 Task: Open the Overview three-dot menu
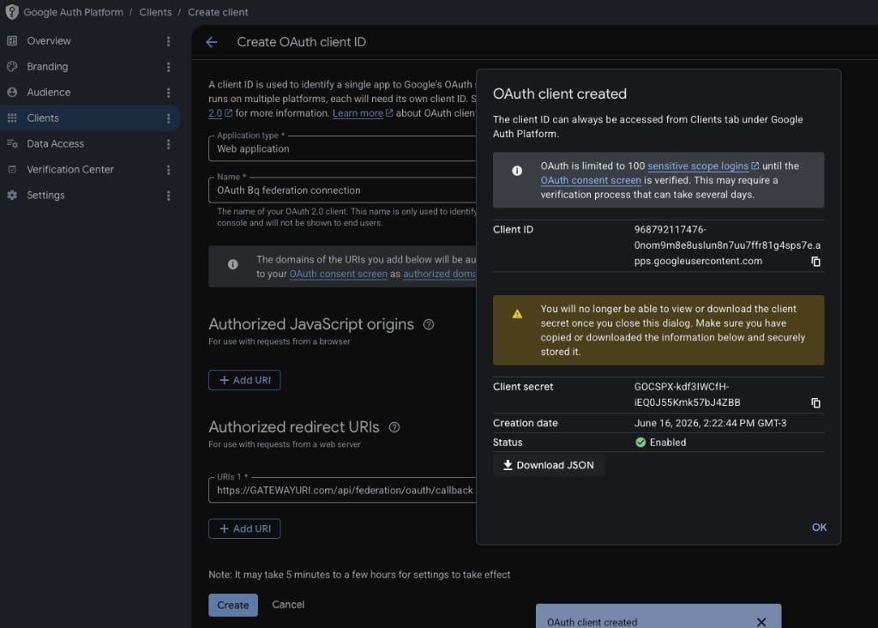169,41
